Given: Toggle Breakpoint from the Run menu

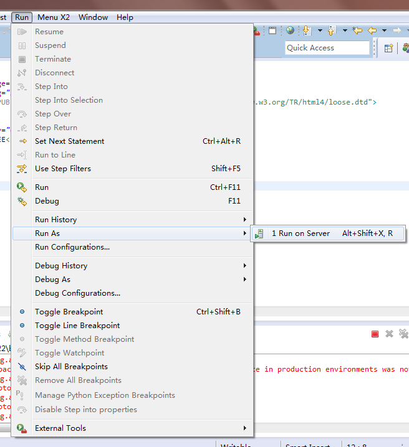Looking at the screenshot, I should point(69,312).
